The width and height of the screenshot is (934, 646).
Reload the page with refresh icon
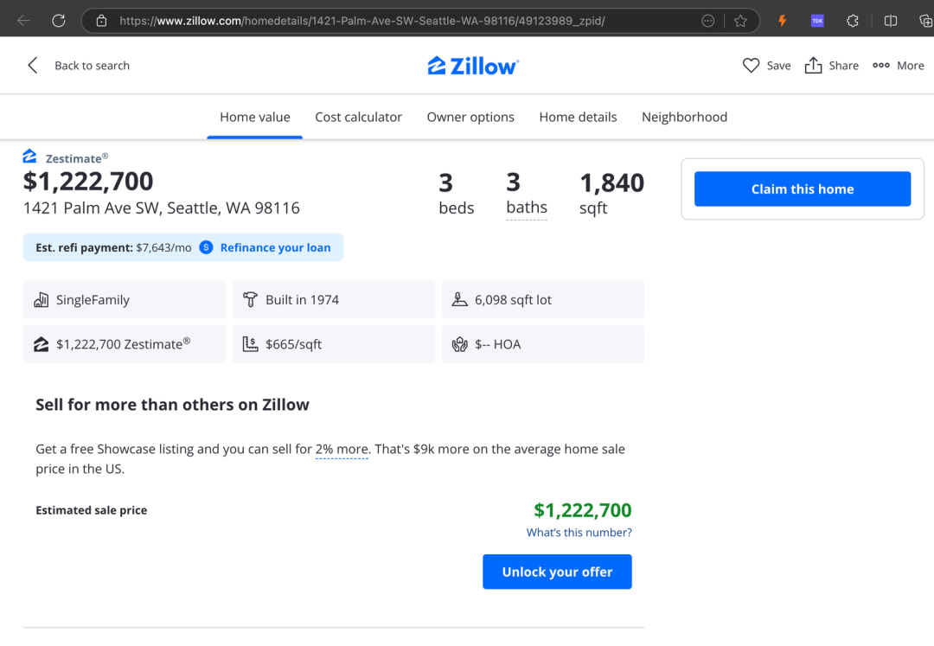tap(59, 21)
